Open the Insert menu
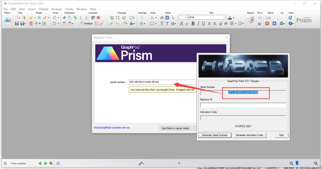 (x=32, y=9)
